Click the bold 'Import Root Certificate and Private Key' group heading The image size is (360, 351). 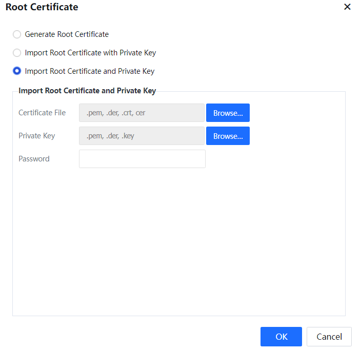point(87,91)
